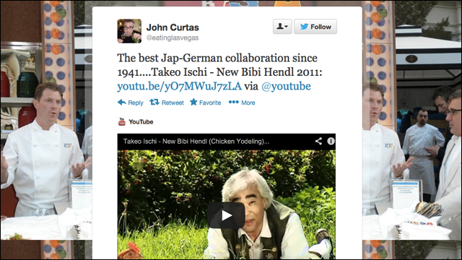Viewport: 462px width, 260px height.
Task: Reply to the tweet
Action: tap(130, 103)
